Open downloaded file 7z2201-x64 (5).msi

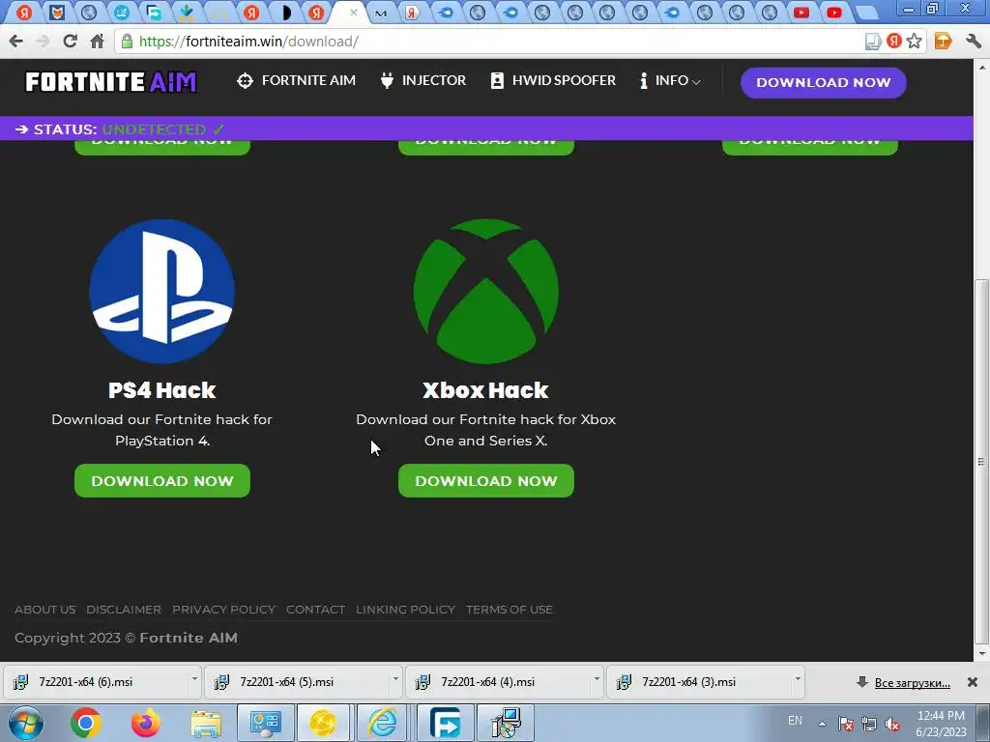(296, 682)
